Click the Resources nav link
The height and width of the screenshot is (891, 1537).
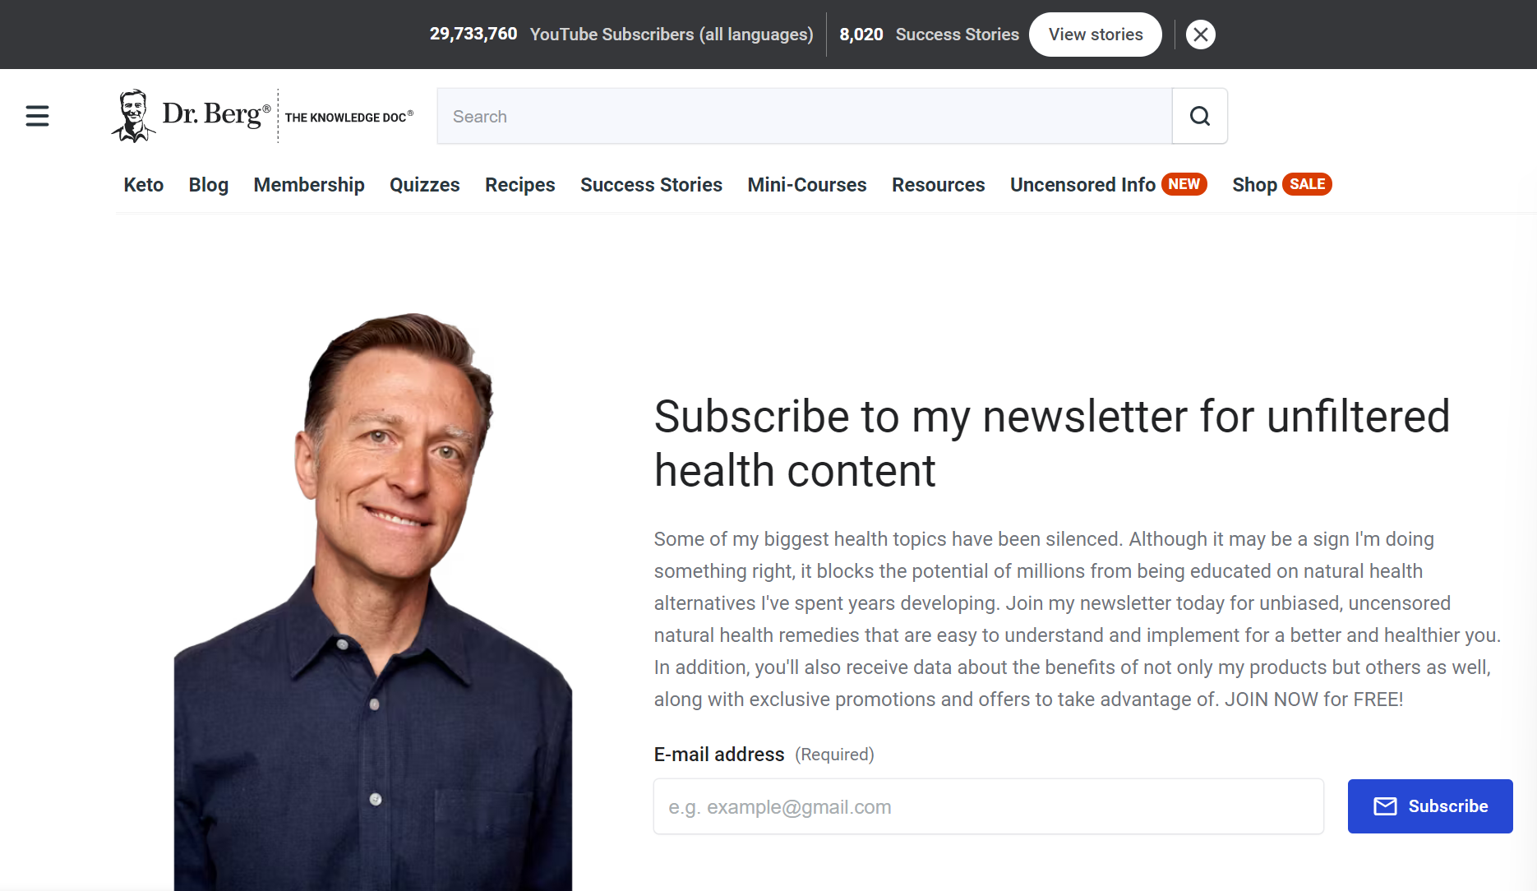[939, 185]
